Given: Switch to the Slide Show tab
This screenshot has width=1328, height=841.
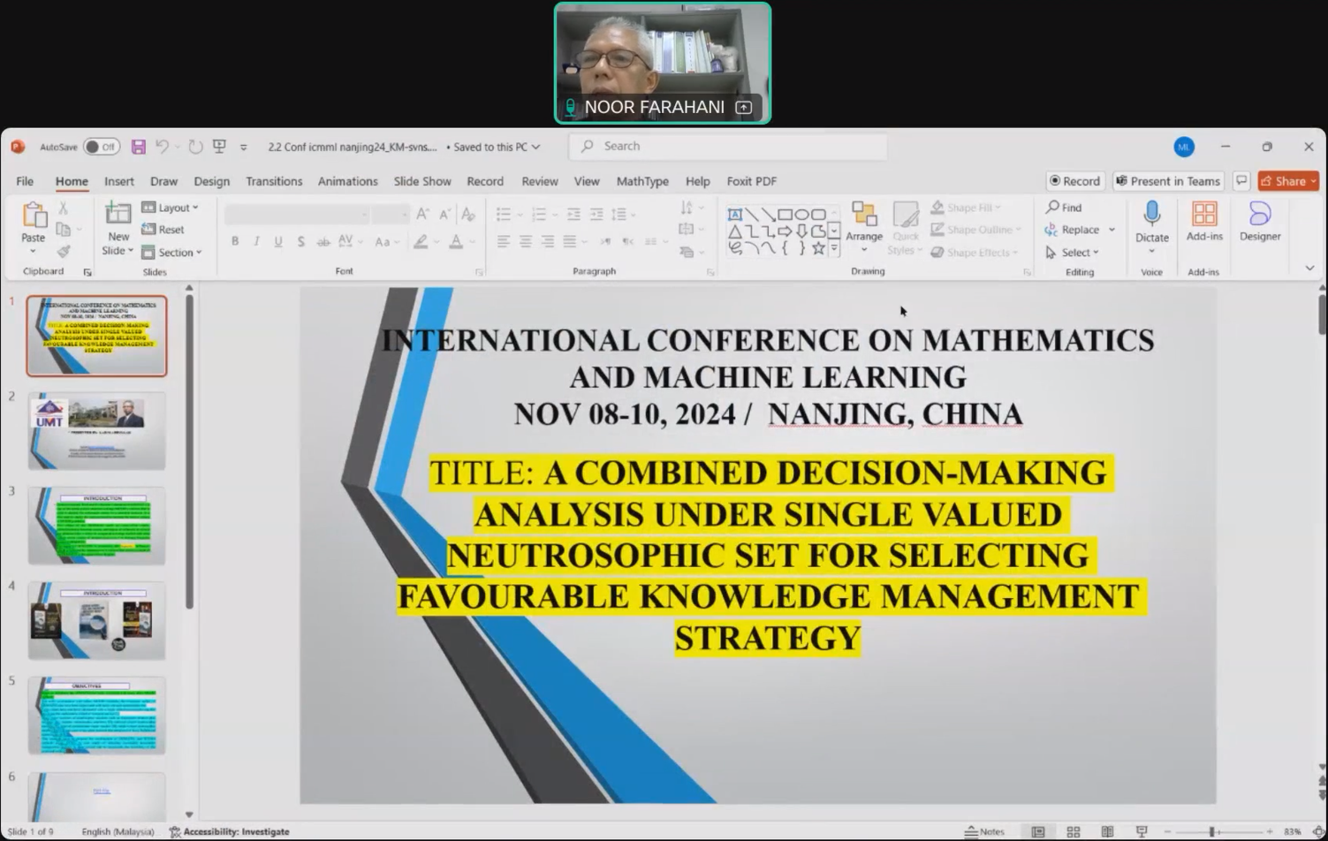Looking at the screenshot, I should point(422,181).
